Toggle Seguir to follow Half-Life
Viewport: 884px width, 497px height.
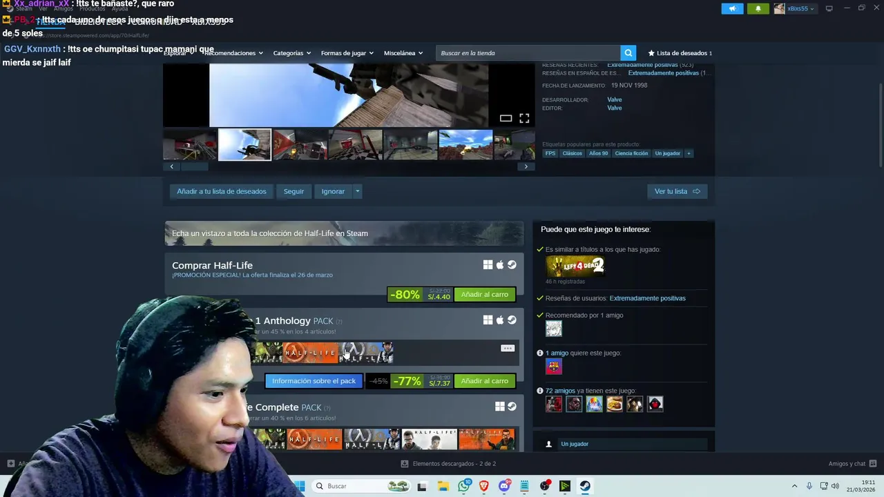click(x=294, y=191)
